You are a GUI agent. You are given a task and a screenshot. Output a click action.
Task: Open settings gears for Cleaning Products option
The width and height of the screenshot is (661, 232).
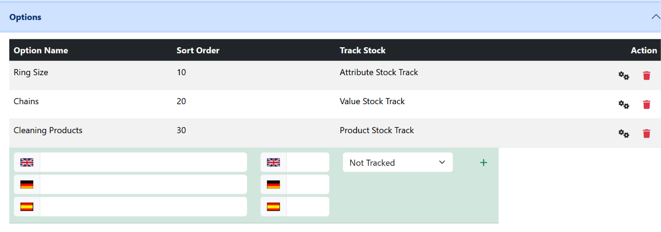pos(623,134)
